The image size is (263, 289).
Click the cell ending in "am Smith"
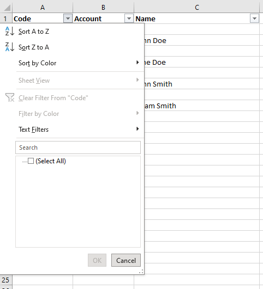[202, 106]
